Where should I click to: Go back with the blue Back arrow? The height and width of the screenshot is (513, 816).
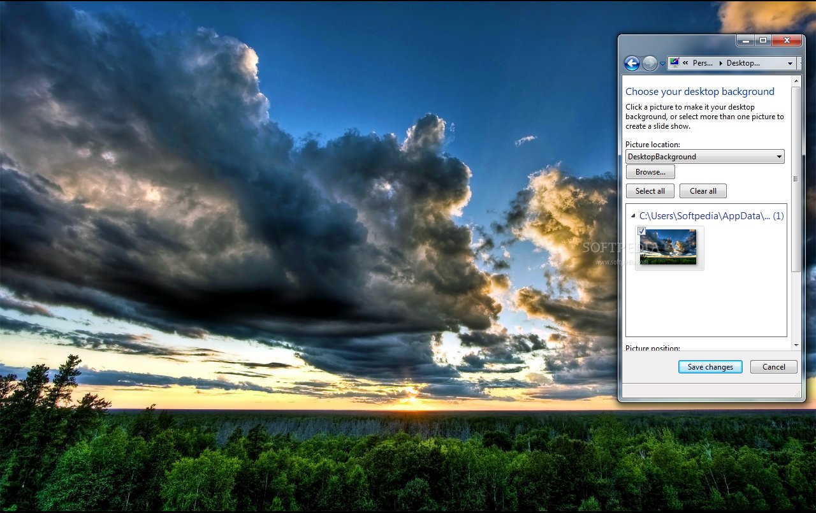tap(632, 63)
